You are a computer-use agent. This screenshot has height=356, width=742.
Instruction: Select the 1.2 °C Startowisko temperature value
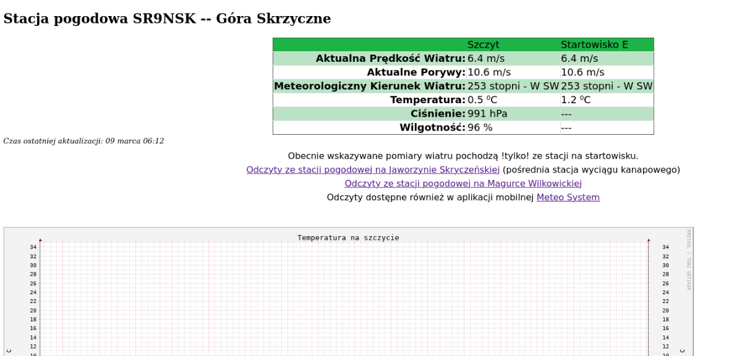click(x=576, y=100)
